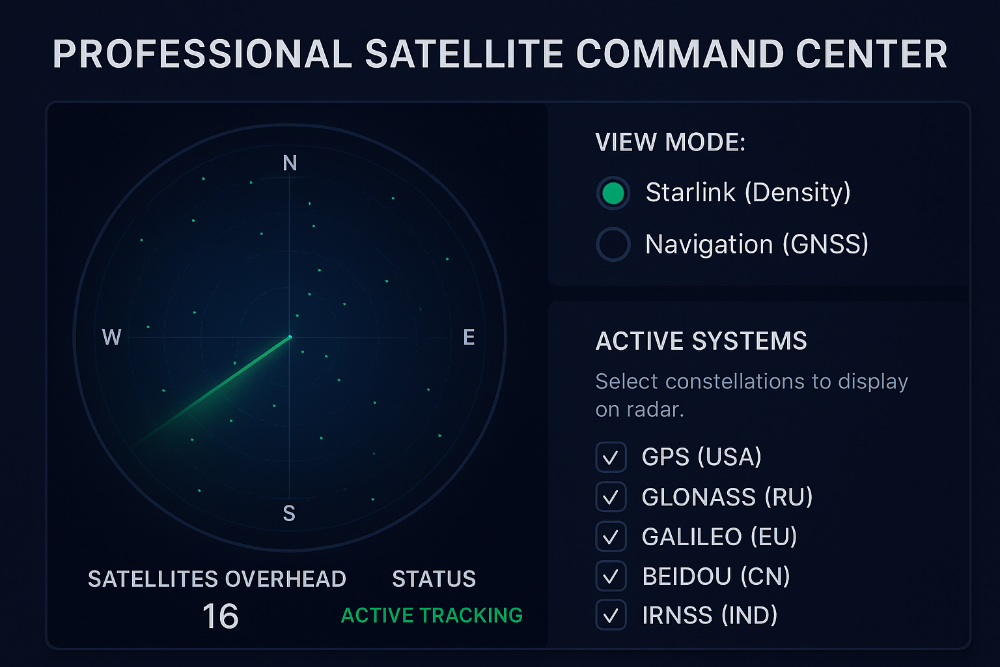This screenshot has width=1000, height=667.
Task: Click a satellite blip near the radar center
Action: (301, 353)
